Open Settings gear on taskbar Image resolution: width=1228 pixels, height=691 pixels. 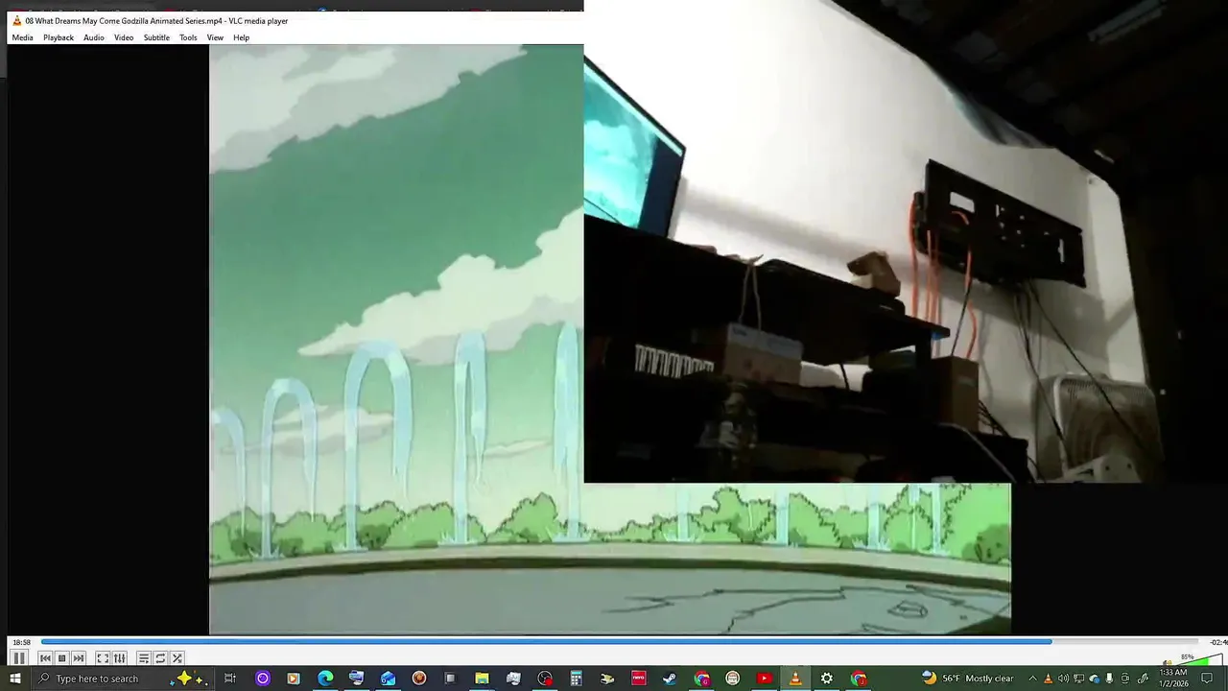(826, 679)
